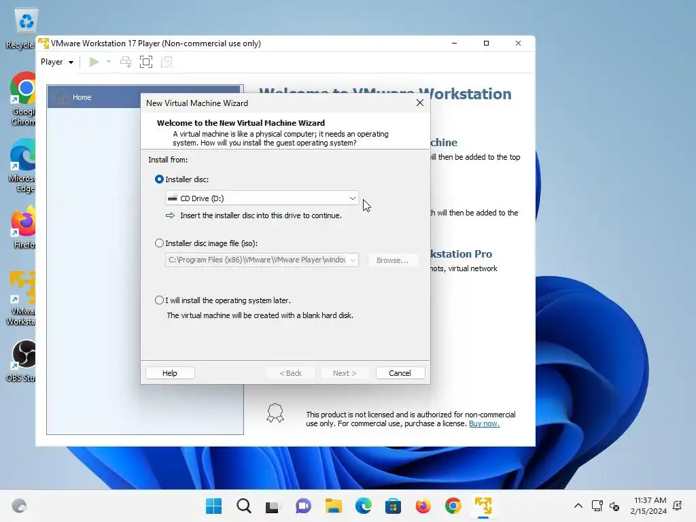The width and height of the screenshot is (696, 522).
Task: Click the VMware title bar logo icon
Action: pos(43,43)
